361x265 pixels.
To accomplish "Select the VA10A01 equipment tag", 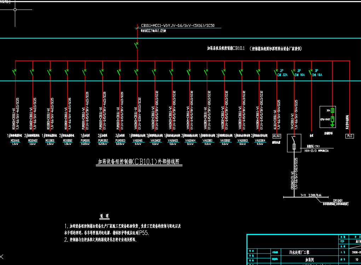I will click(x=138, y=141).
